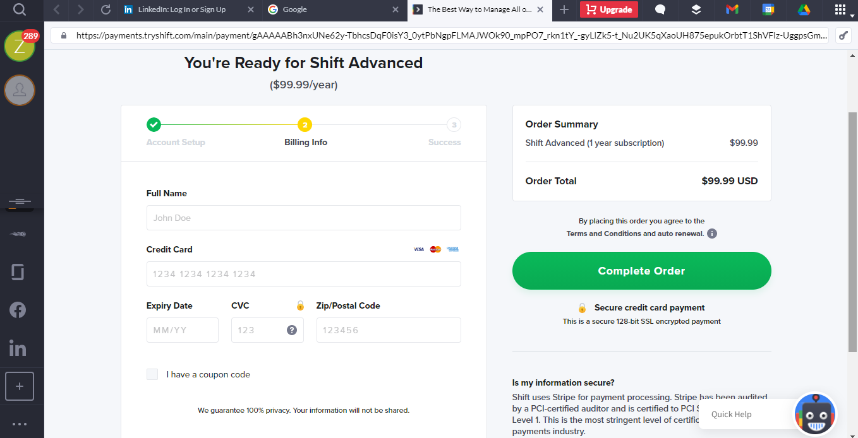Focus the Full Name input field
The image size is (858, 438).
click(303, 218)
